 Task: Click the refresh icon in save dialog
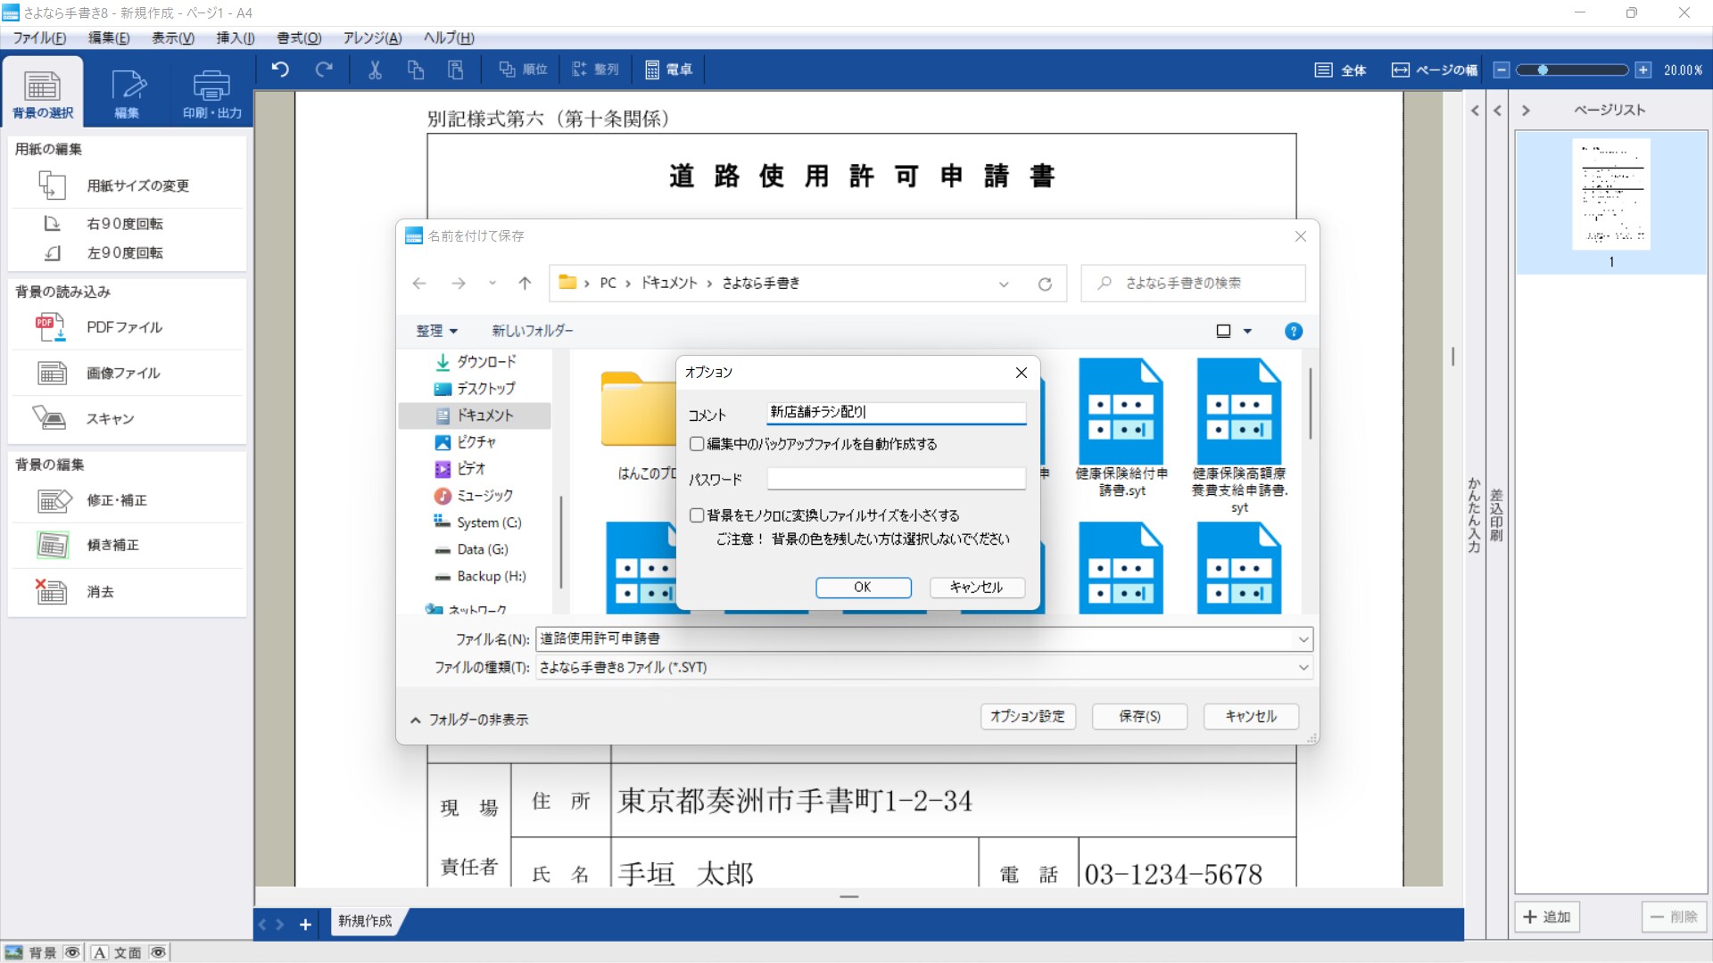[1045, 284]
